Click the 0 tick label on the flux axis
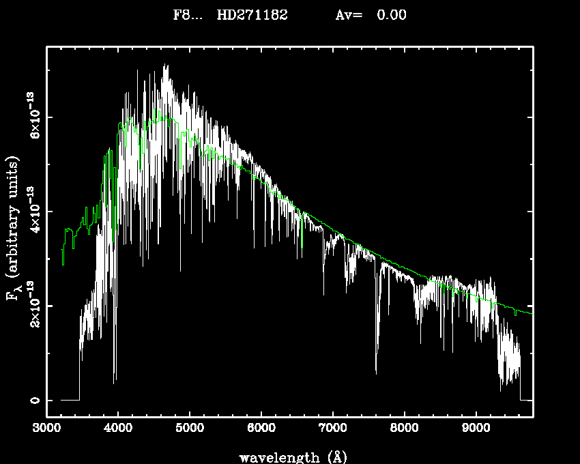 click(x=33, y=400)
